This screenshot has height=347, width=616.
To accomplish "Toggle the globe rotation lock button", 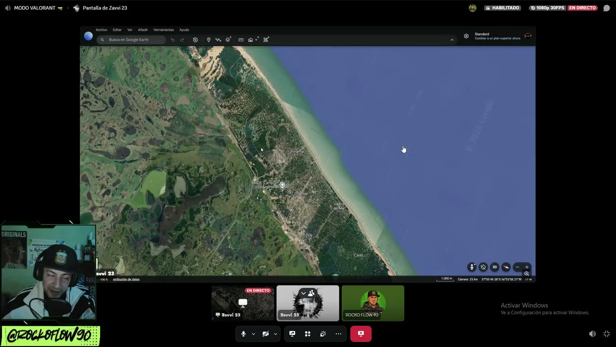I will click(x=483, y=267).
